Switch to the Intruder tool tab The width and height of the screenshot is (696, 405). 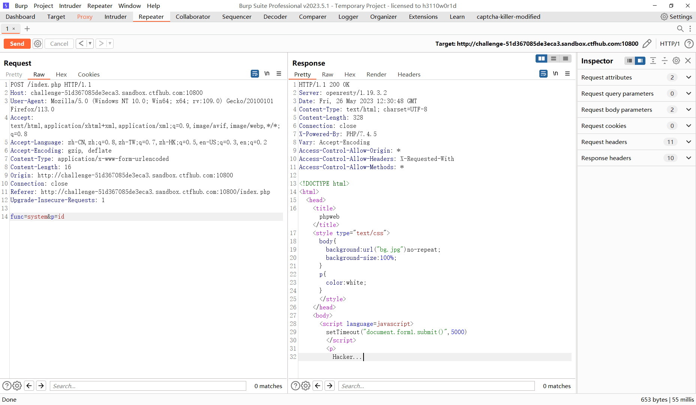115,17
